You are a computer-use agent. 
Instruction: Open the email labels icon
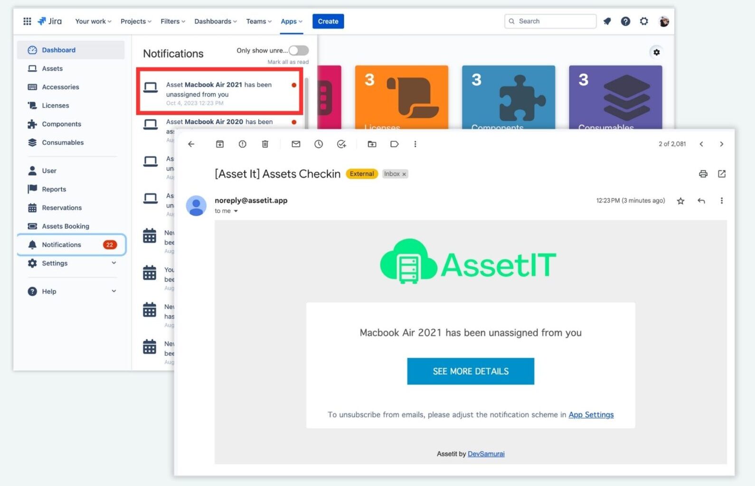[x=395, y=144]
